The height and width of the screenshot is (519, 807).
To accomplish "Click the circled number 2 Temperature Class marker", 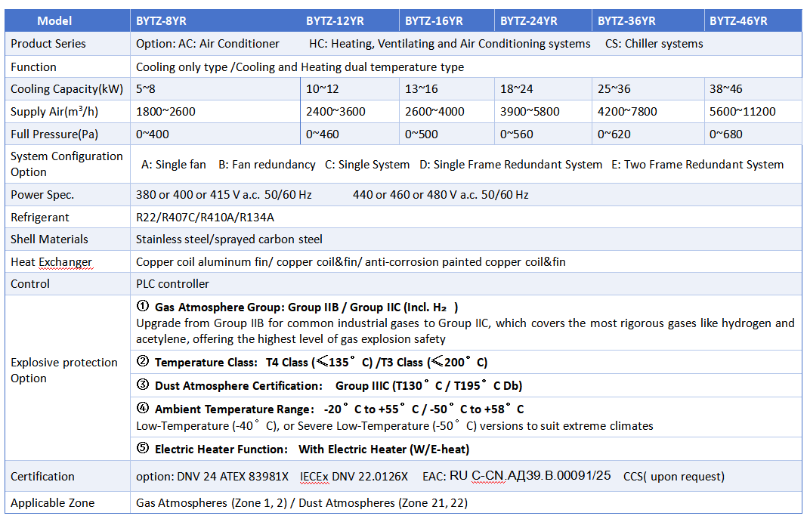I will [x=143, y=362].
